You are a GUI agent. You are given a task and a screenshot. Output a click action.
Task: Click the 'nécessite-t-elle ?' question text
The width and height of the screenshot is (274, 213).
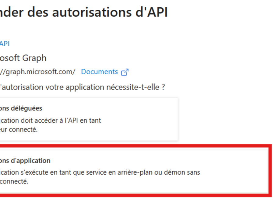(135, 87)
